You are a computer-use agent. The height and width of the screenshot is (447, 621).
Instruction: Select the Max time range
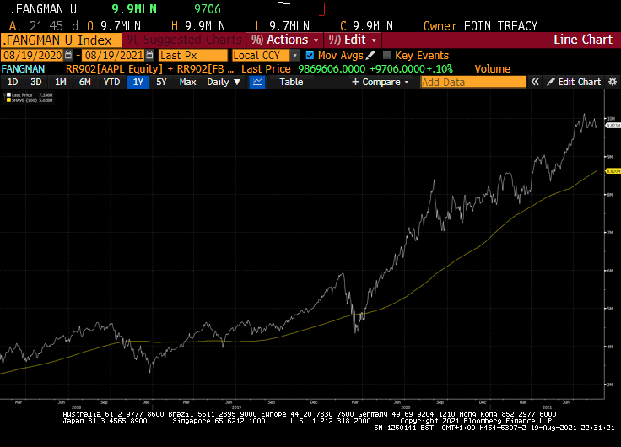pos(187,82)
